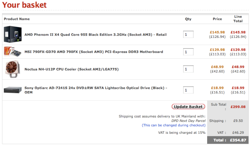
Task: Click the Price column header
Action: coord(217,19)
